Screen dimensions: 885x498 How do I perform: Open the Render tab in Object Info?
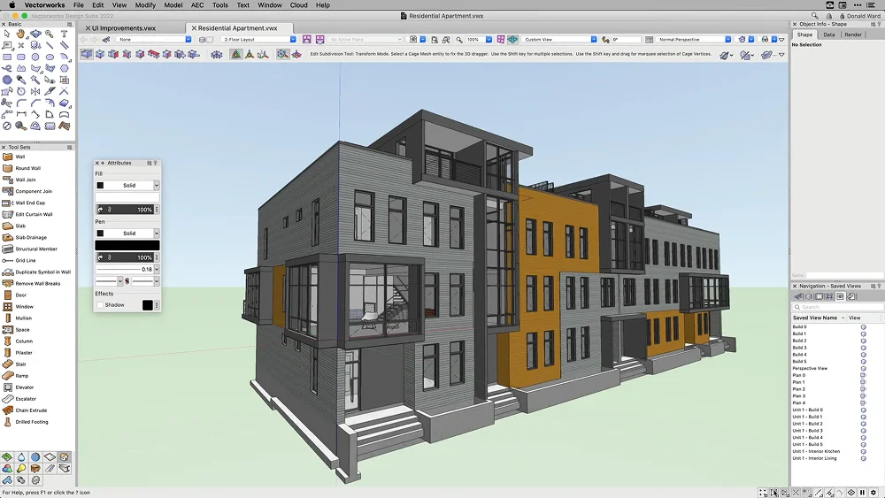(x=852, y=34)
